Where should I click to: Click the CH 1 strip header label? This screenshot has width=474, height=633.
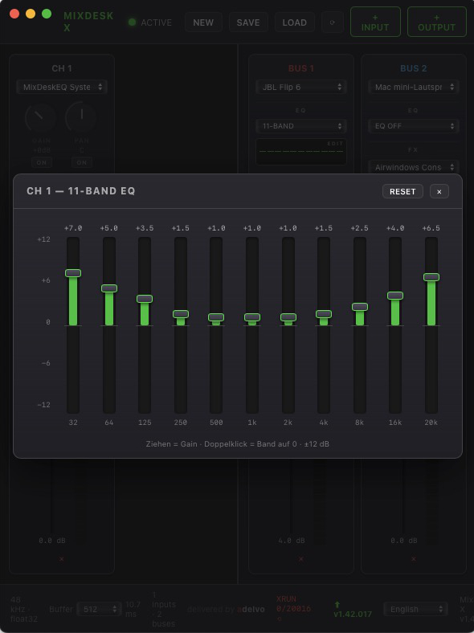coord(62,68)
